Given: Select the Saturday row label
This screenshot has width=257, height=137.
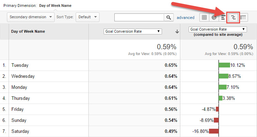Looking at the screenshot, I should 20,131.
